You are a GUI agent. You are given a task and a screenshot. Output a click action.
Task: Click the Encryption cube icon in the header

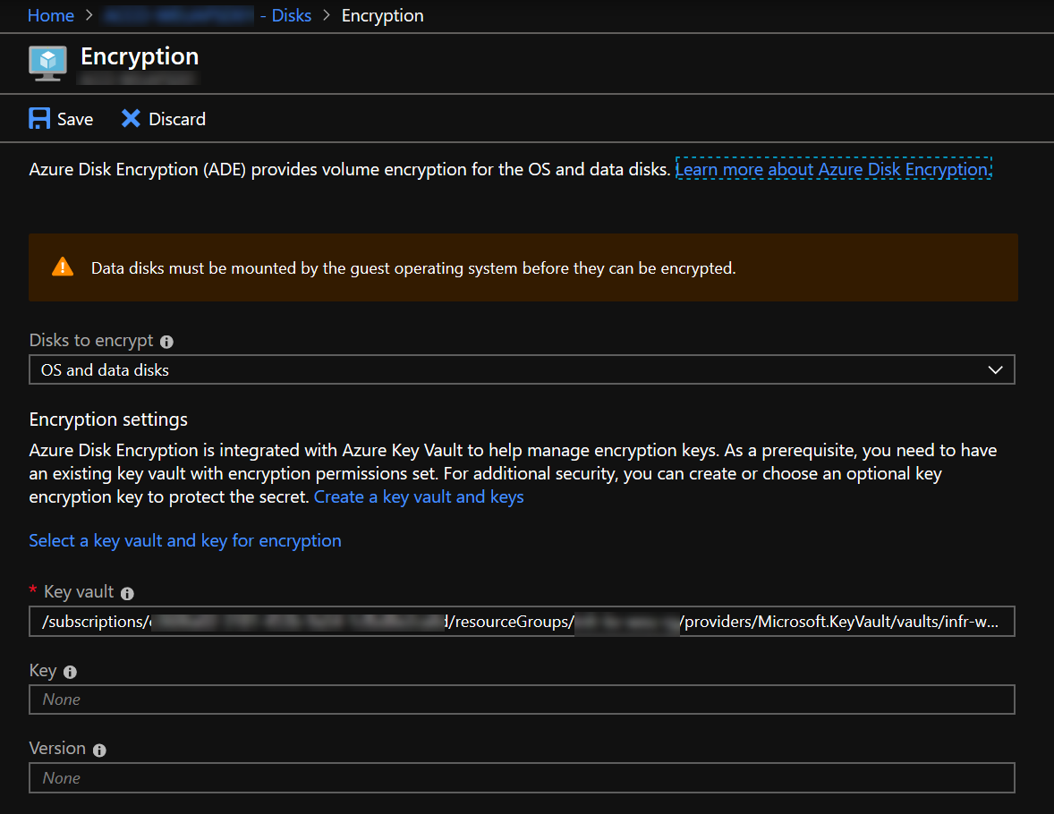coord(47,63)
